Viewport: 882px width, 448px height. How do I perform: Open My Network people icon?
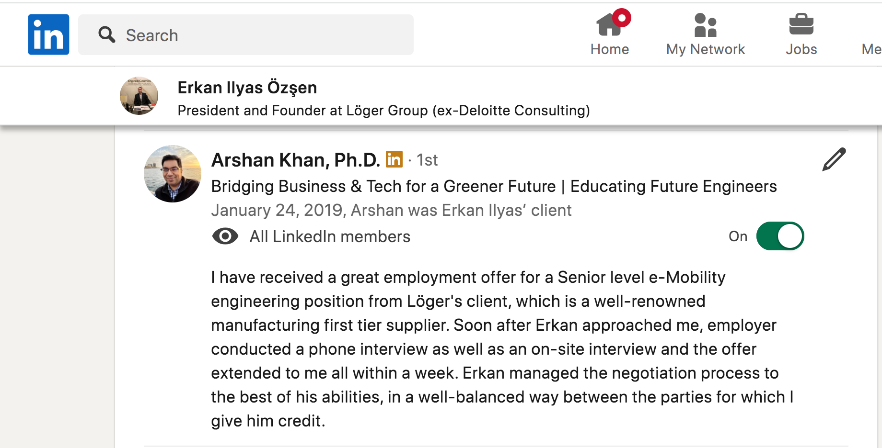click(705, 25)
